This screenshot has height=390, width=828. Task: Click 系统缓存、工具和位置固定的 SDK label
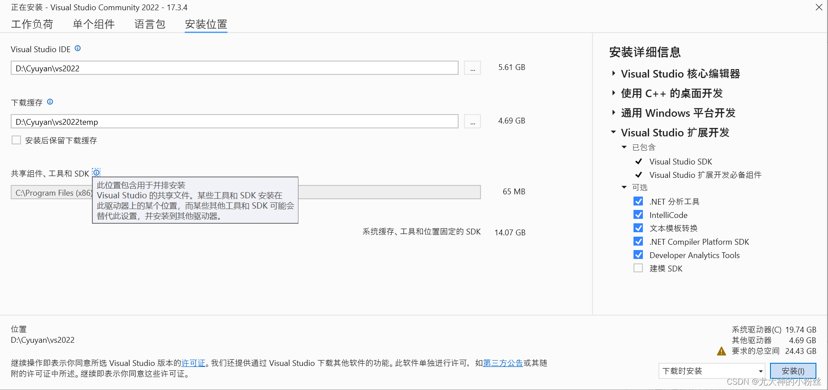tap(422, 232)
